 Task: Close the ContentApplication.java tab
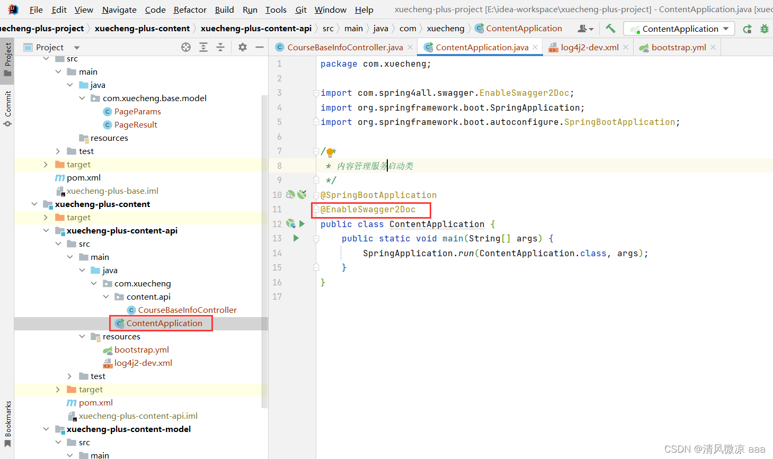tap(535, 47)
